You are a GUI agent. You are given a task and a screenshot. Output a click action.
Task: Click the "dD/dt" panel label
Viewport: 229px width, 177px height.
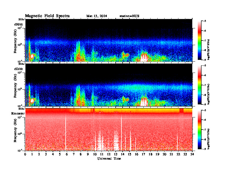coord(19,69)
